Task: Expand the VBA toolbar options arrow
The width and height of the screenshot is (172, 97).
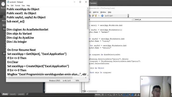Action: coord(128,16)
